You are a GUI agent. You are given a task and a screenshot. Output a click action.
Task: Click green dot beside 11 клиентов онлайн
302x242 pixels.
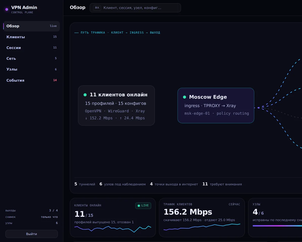(85, 95)
